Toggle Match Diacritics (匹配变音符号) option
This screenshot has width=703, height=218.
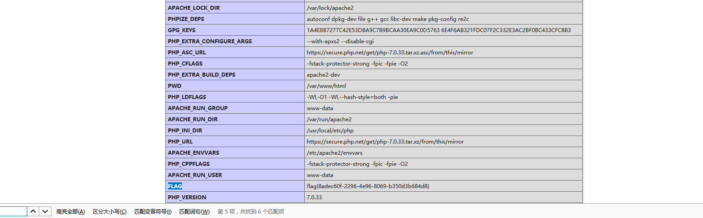point(153,212)
